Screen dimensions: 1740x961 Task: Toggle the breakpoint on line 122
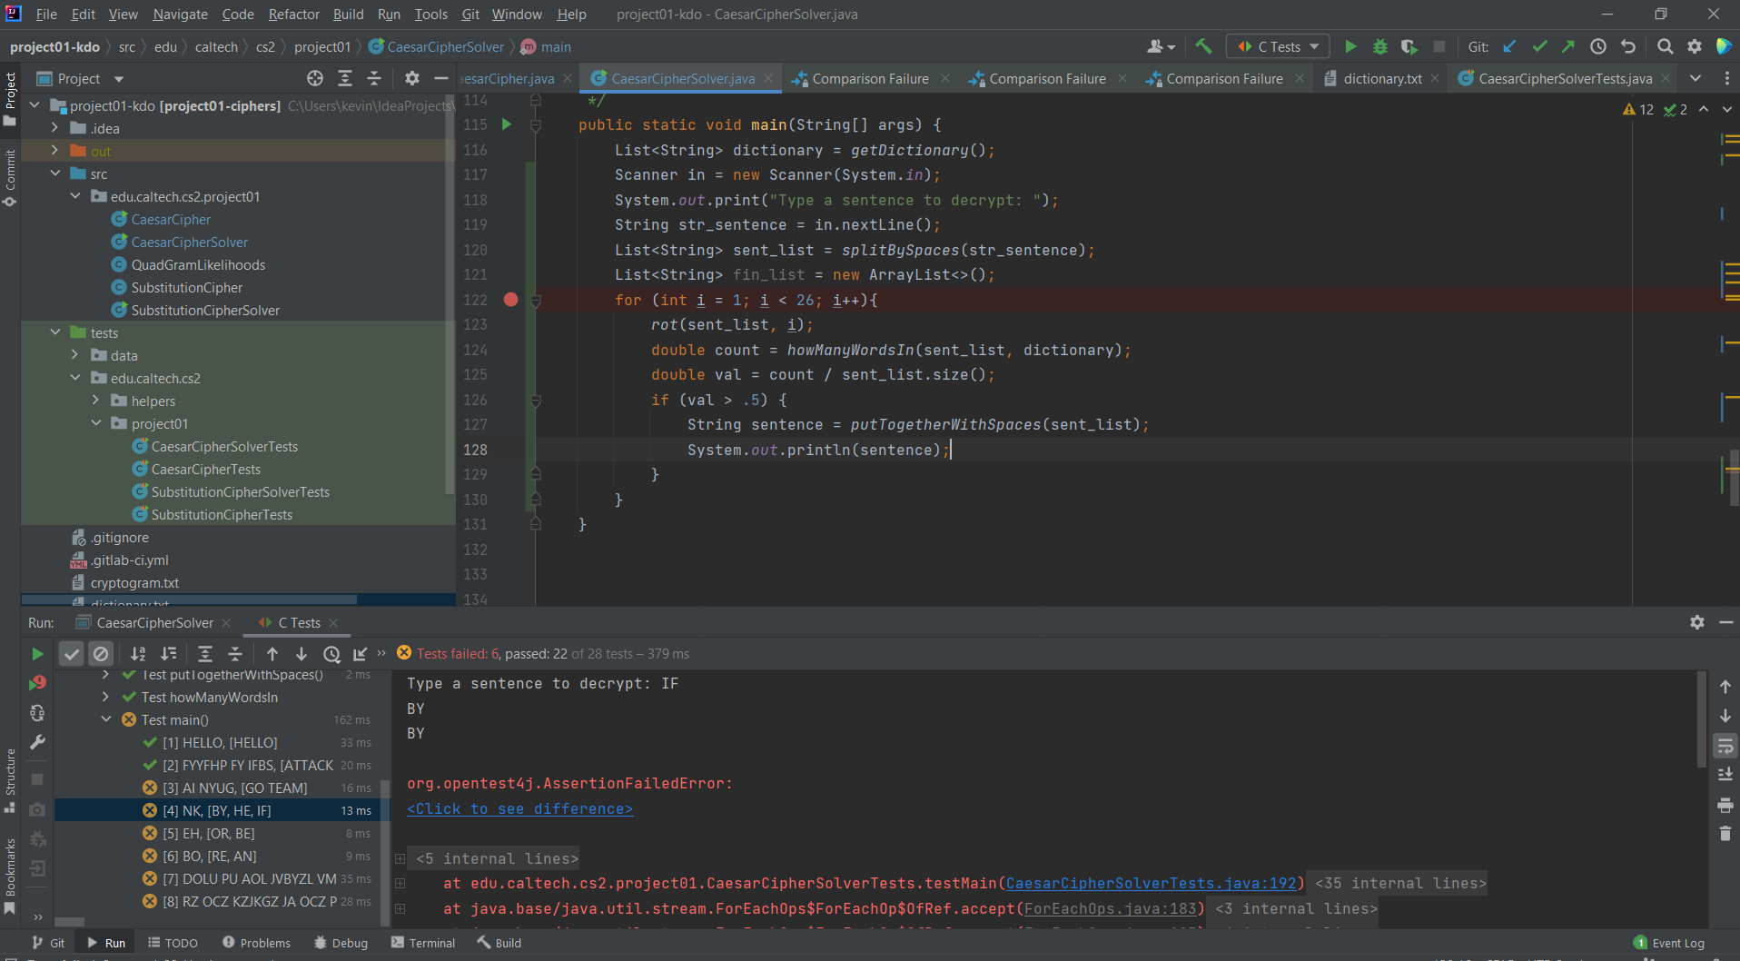[x=510, y=300]
